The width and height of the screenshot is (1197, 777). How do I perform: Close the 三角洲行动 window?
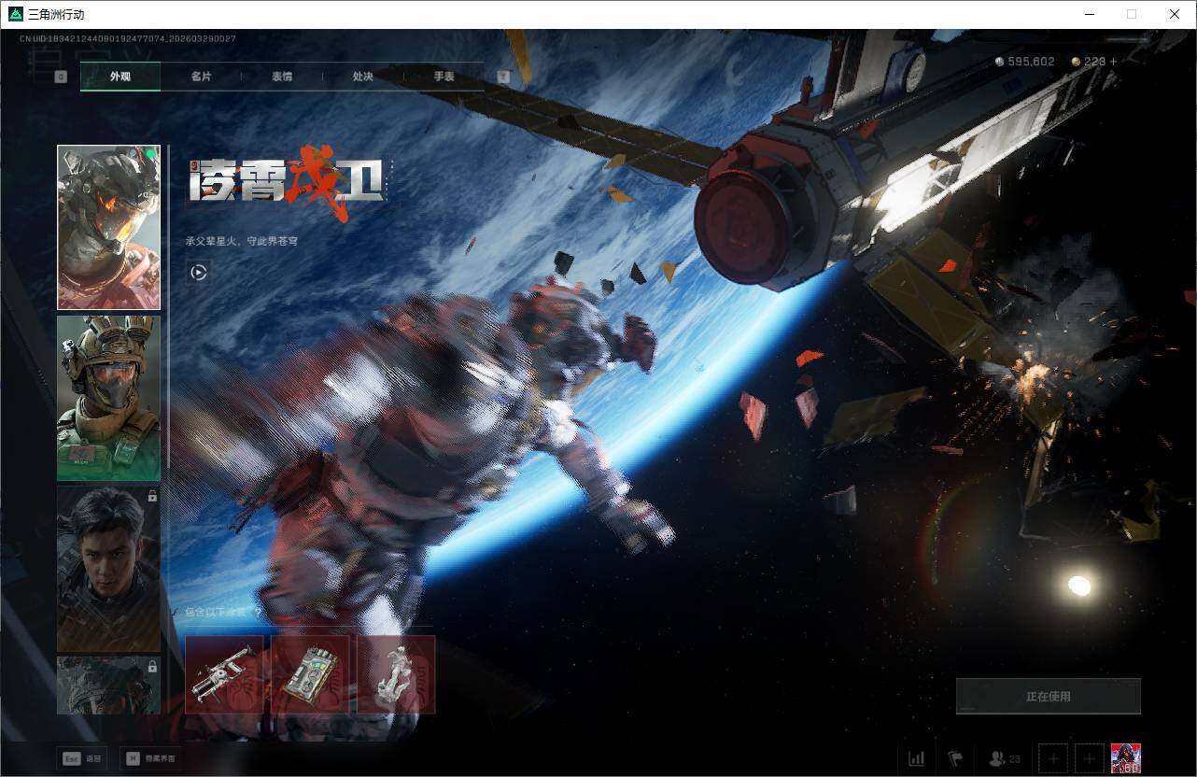(x=1175, y=14)
